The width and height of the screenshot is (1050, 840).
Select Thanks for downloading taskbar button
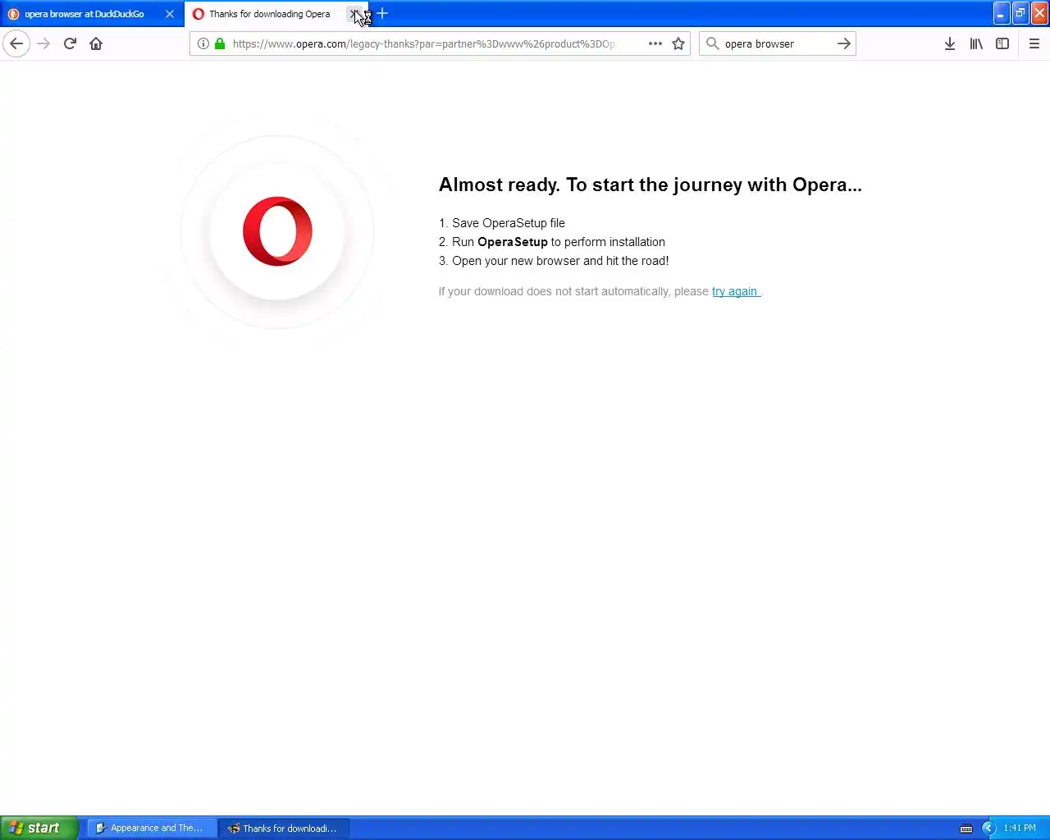[284, 828]
